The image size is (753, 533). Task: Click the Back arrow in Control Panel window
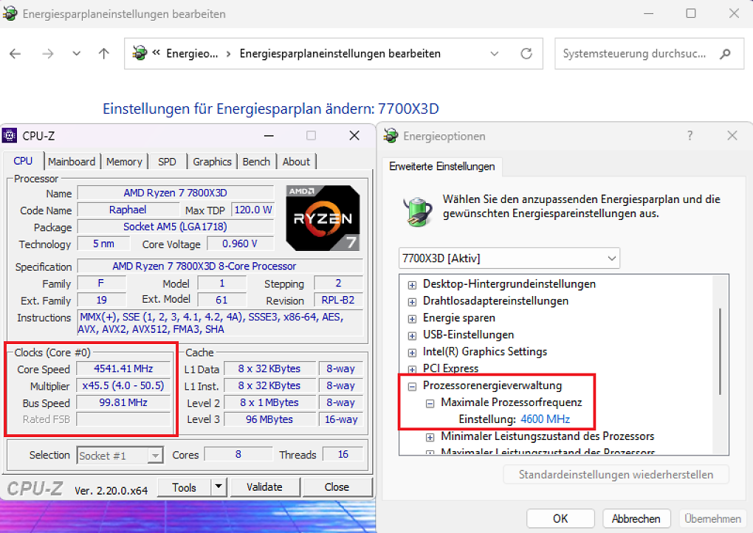point(16,54)
